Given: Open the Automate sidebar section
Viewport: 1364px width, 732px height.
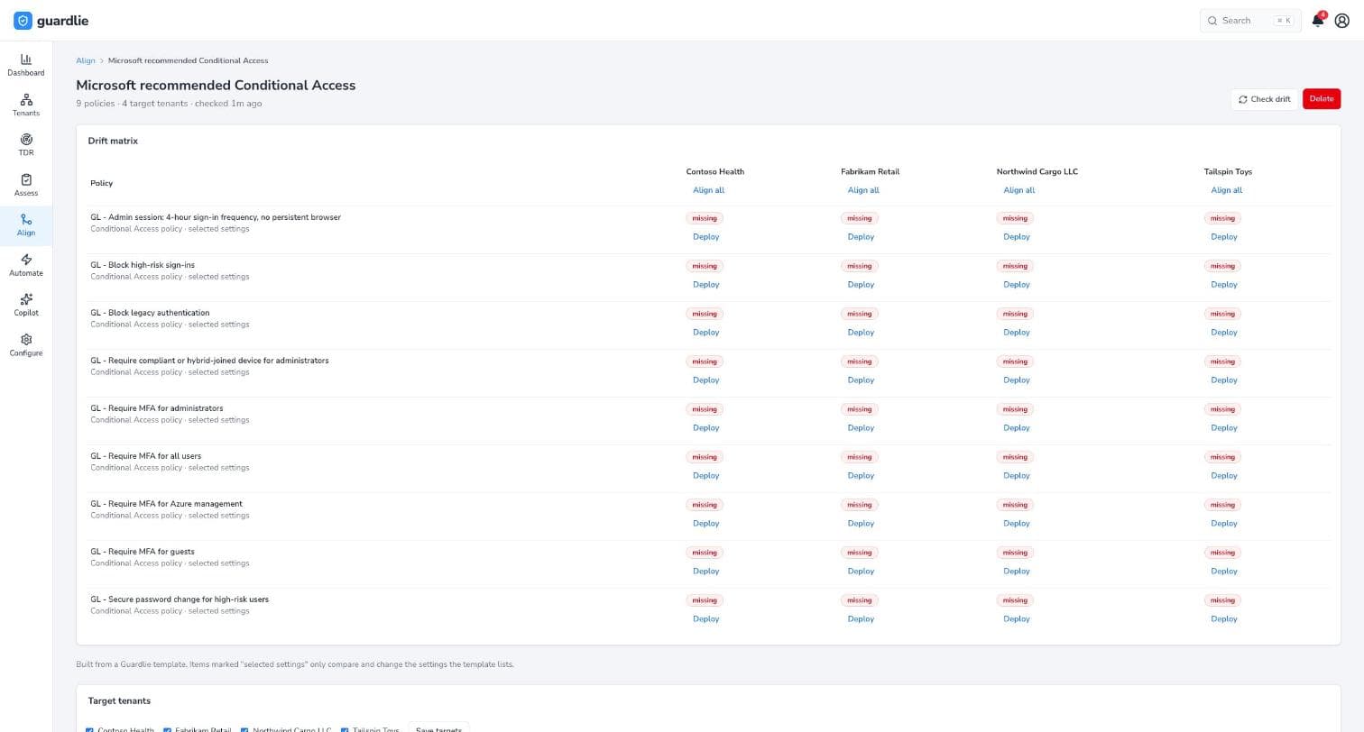Looking at the screenshot, I should point(26,265).
